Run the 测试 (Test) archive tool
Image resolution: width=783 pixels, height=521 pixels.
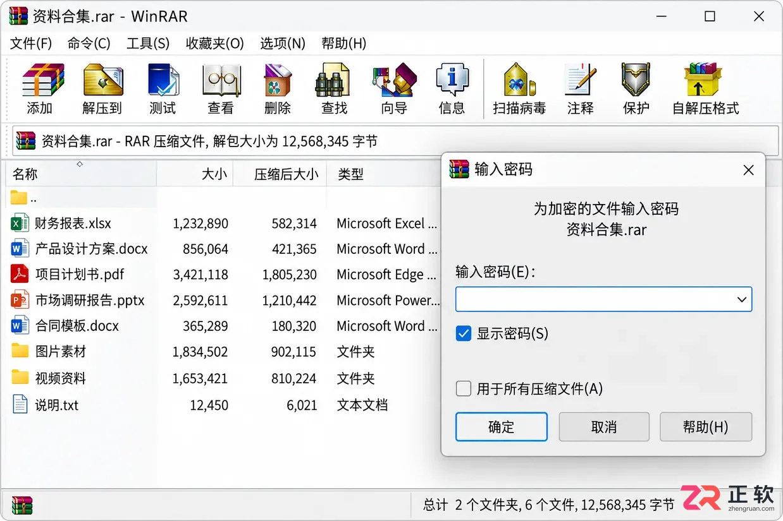point(163,80)
